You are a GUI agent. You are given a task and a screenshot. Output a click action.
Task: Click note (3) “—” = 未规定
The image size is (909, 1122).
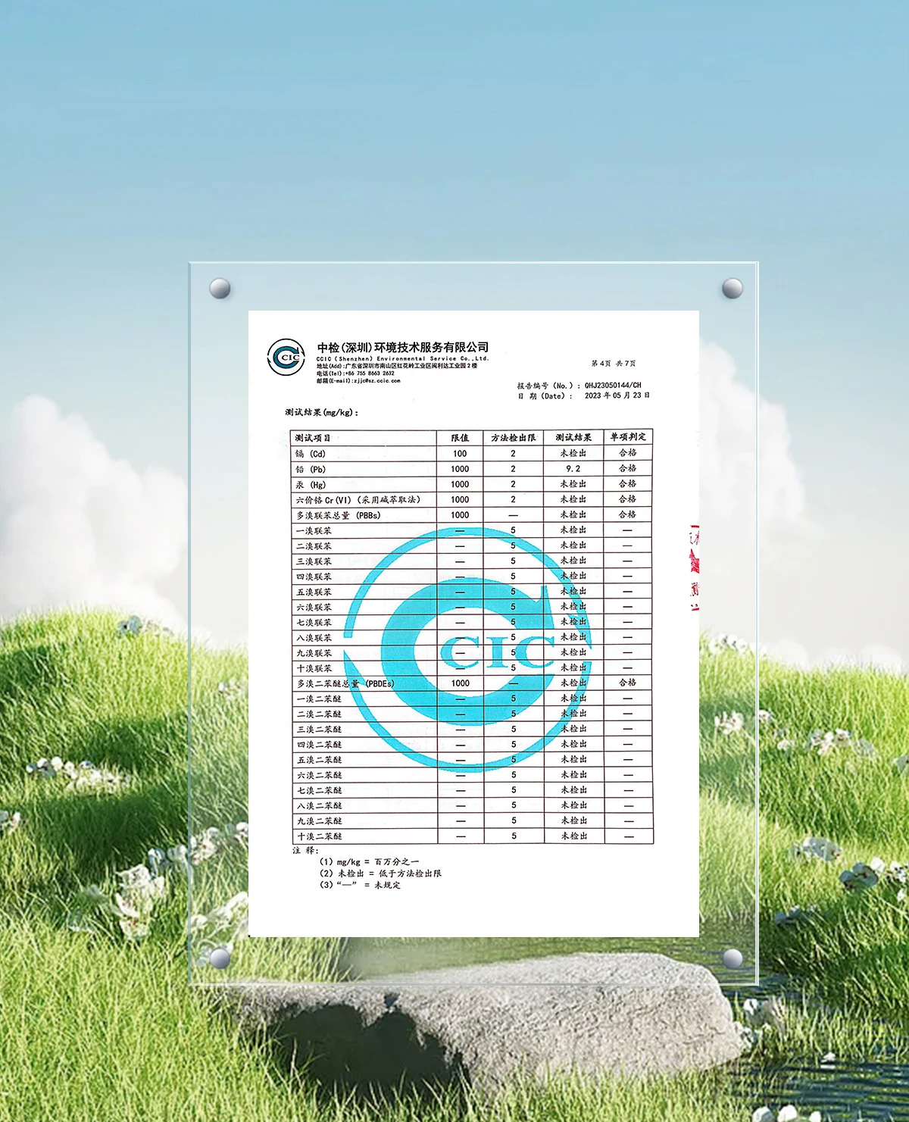coord(360,885)
